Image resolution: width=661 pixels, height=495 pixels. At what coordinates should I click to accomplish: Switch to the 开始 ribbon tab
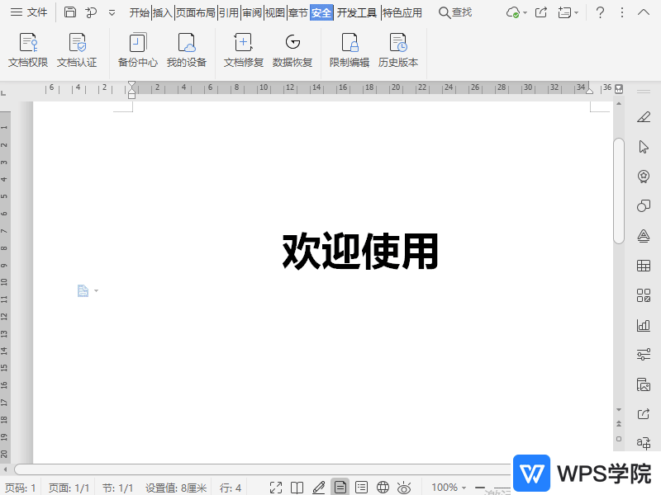[x=140, y=12]
